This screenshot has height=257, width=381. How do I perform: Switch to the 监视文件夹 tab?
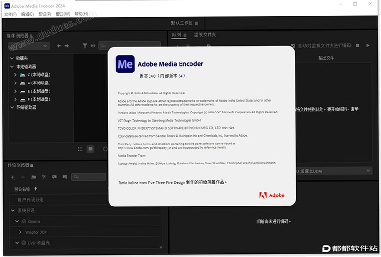[x=205, y=34]
